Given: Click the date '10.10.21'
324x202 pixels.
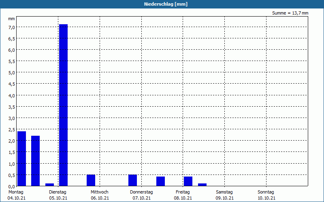Looking at the screenshot, I should 266,198.
